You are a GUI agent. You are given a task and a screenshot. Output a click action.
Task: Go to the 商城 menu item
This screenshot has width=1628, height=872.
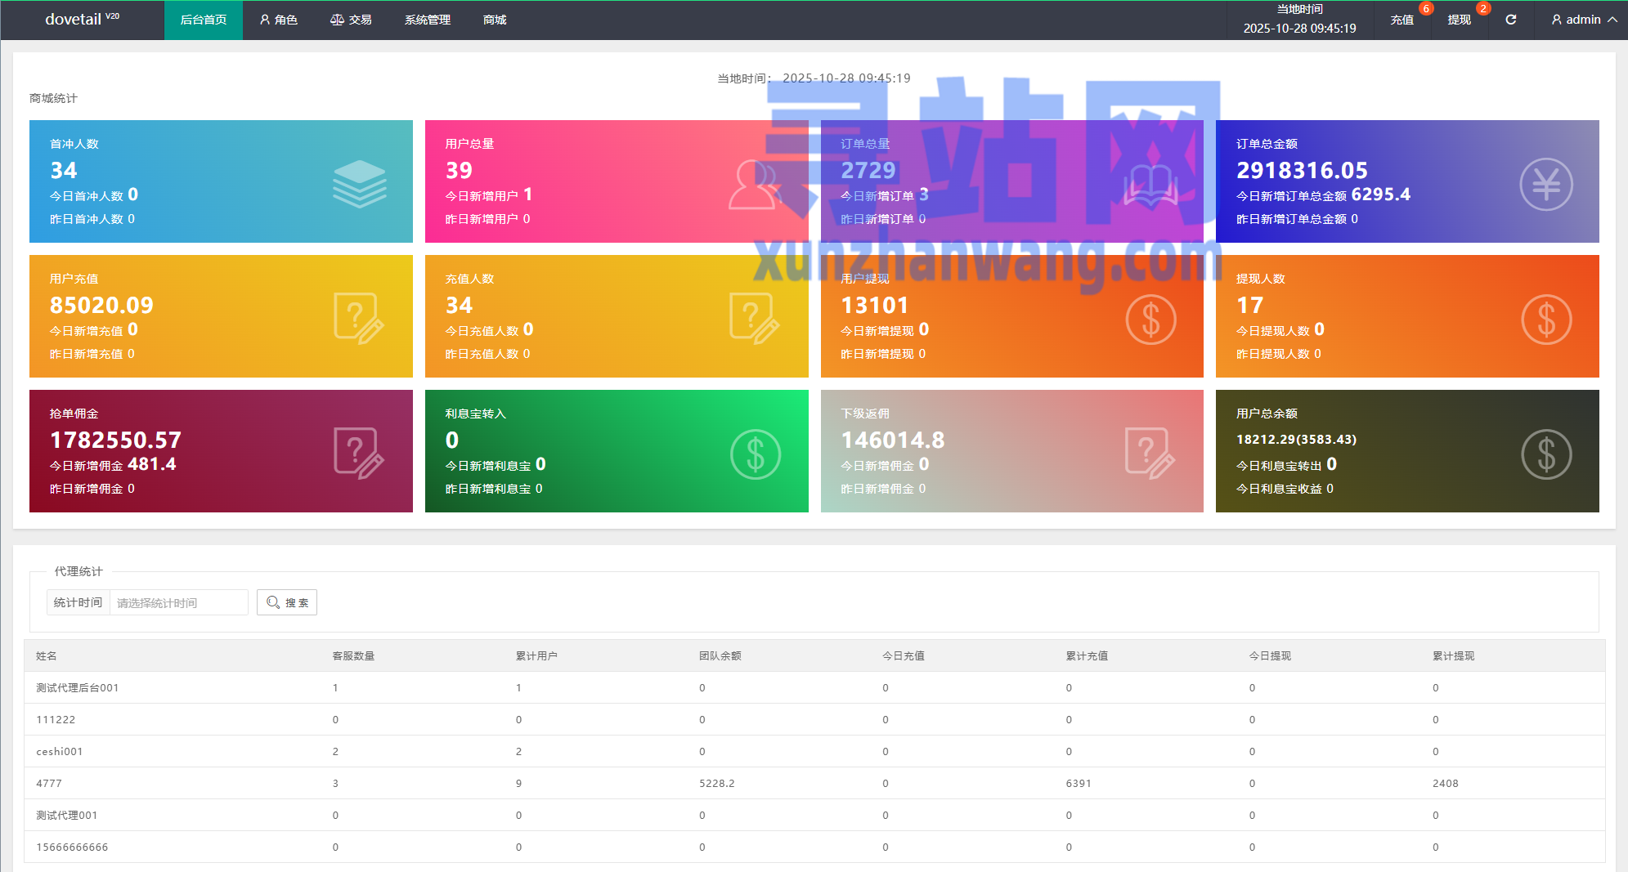point(495,20)
